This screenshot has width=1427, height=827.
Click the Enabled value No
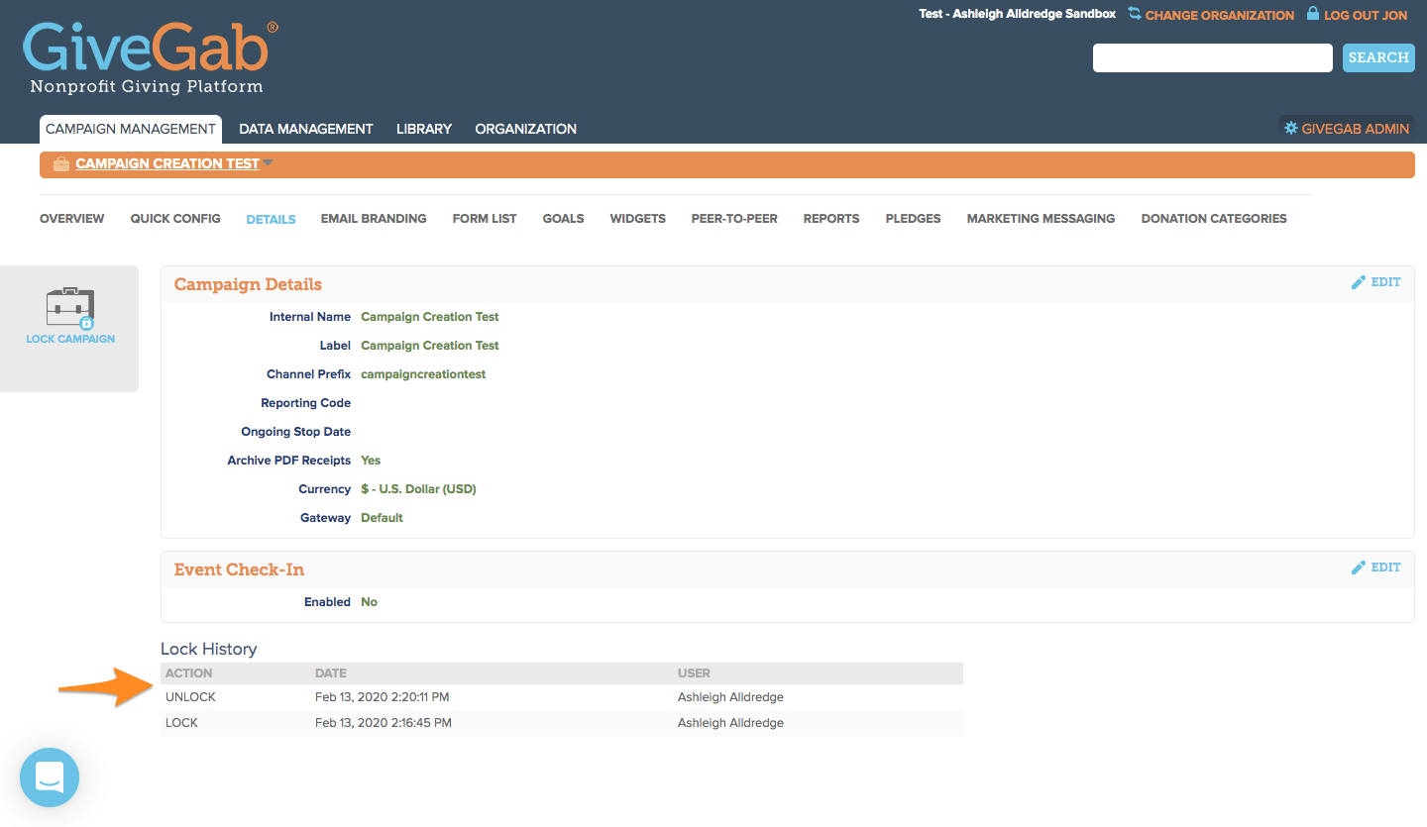(x=369, y=602)
